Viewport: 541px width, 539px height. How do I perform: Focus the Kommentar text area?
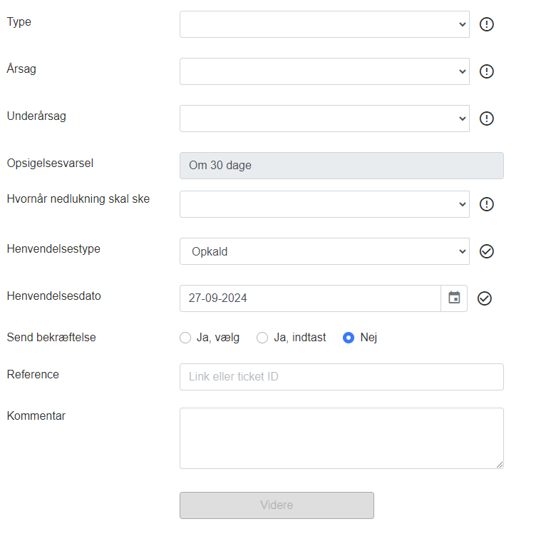pos(341,438)
